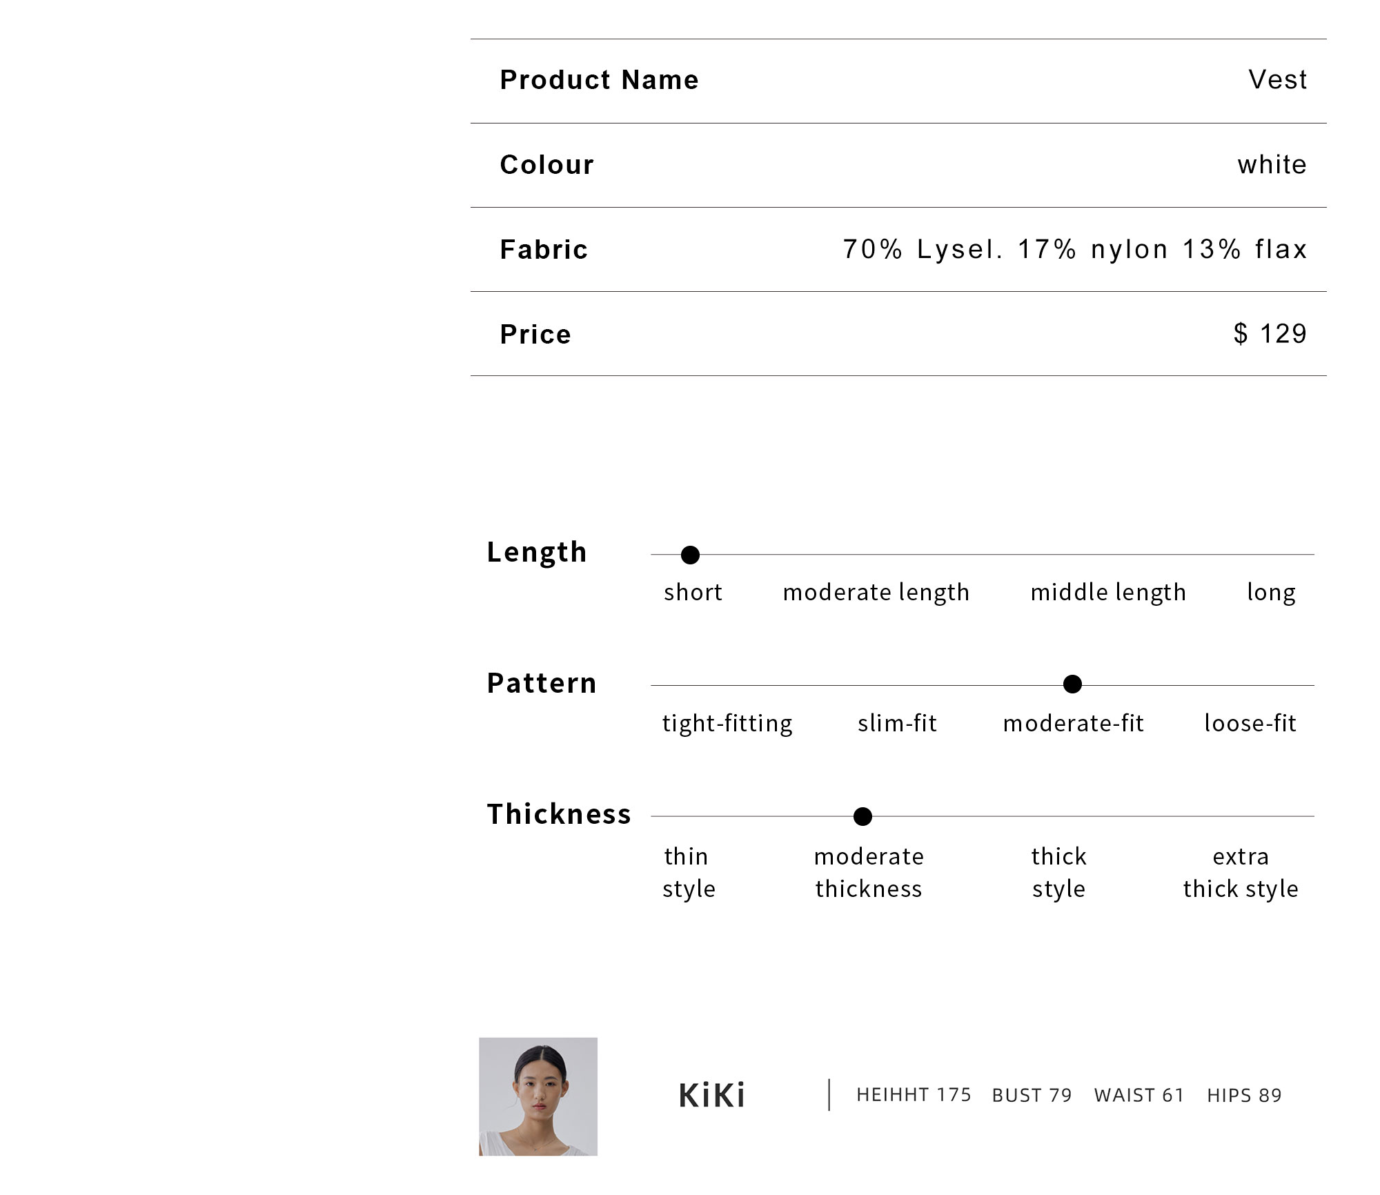The image size is (1380, 1195).
Task: Select the fabric composition text
Action: 1075,249
